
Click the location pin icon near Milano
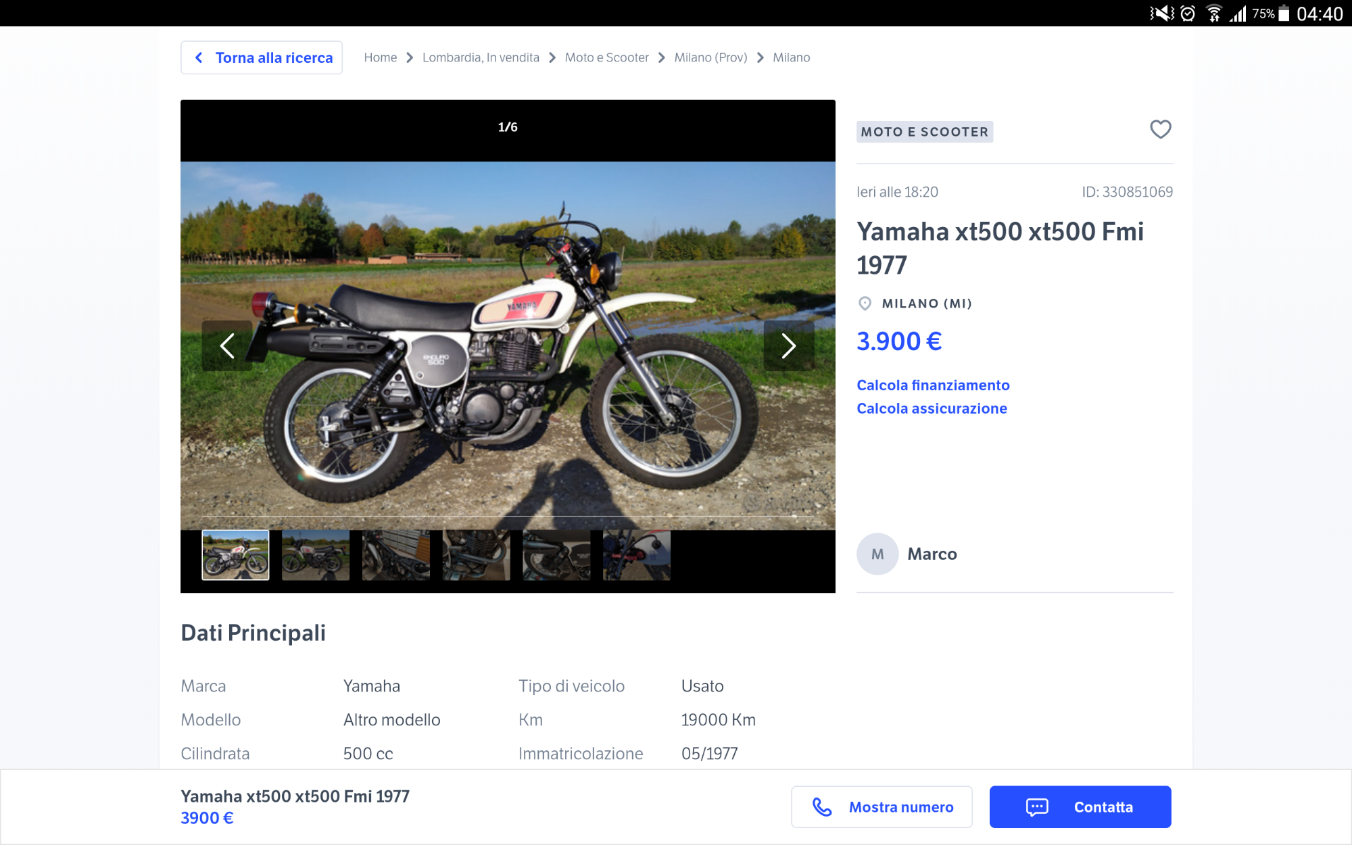click(865, 304)
